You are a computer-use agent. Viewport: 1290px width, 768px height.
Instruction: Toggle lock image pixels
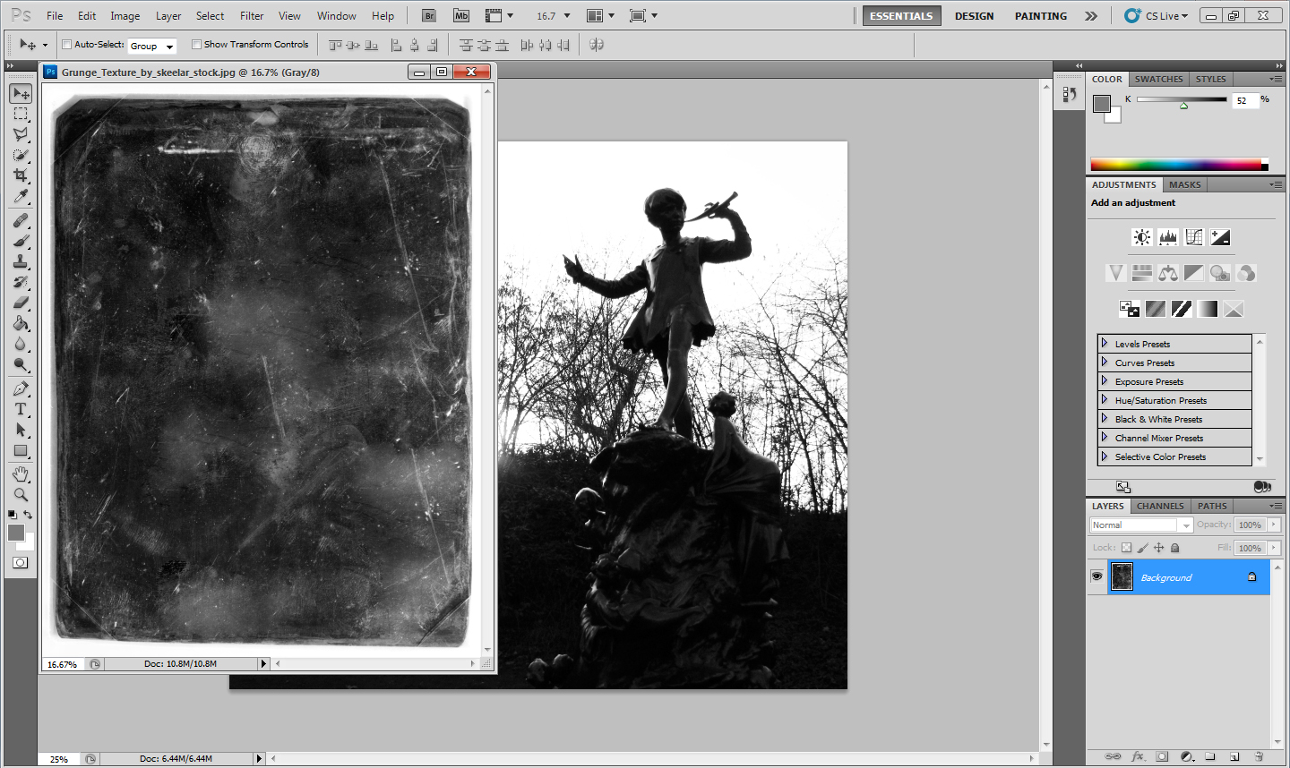coord(1142,548)
